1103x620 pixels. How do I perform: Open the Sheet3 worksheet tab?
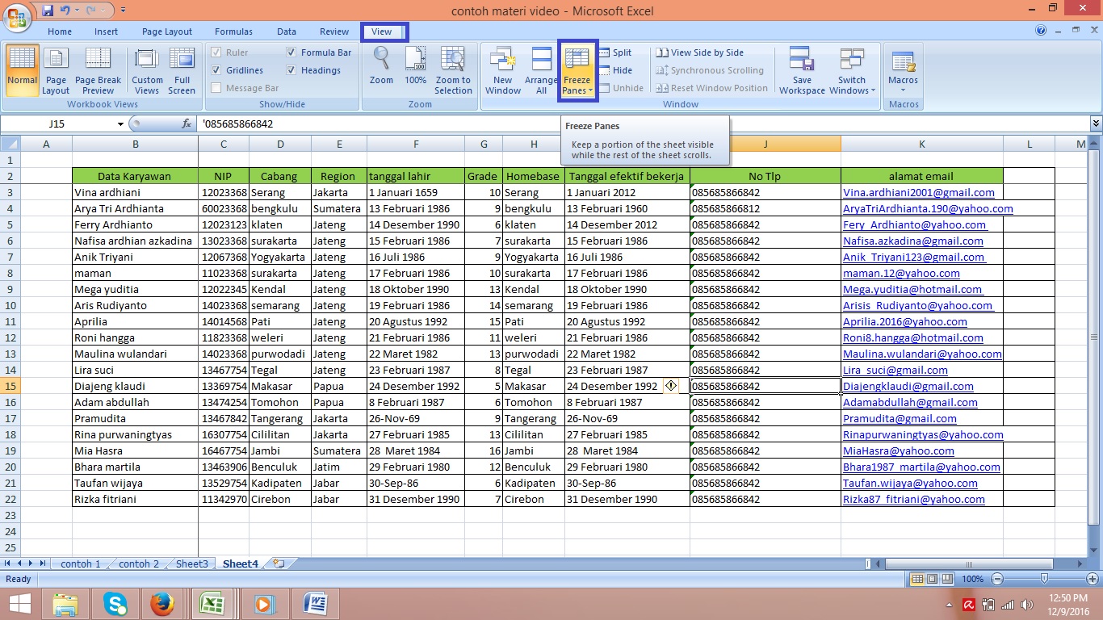(191, 563)
